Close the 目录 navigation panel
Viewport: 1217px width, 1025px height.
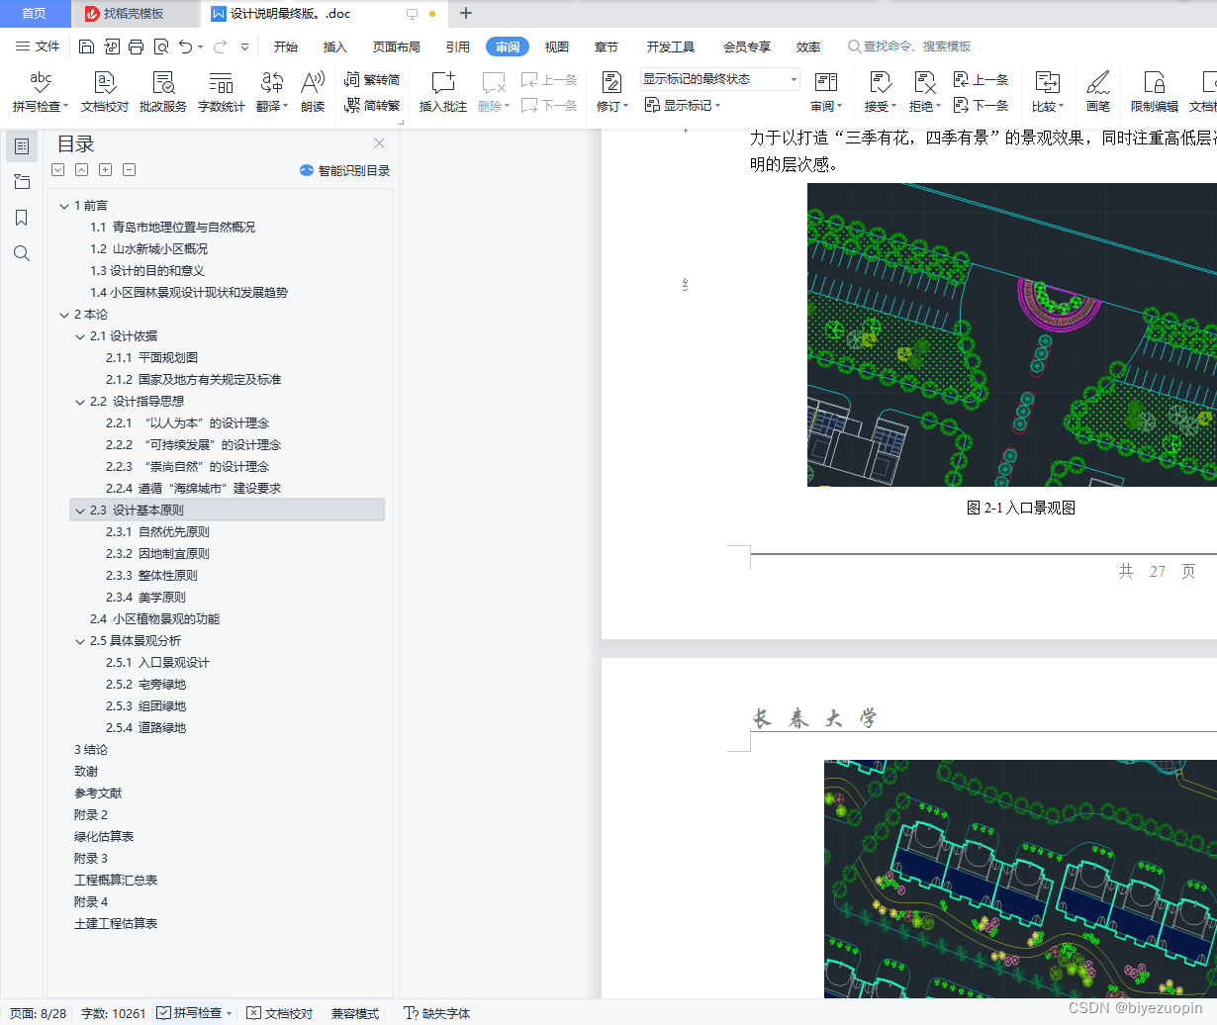pos(379,143)
